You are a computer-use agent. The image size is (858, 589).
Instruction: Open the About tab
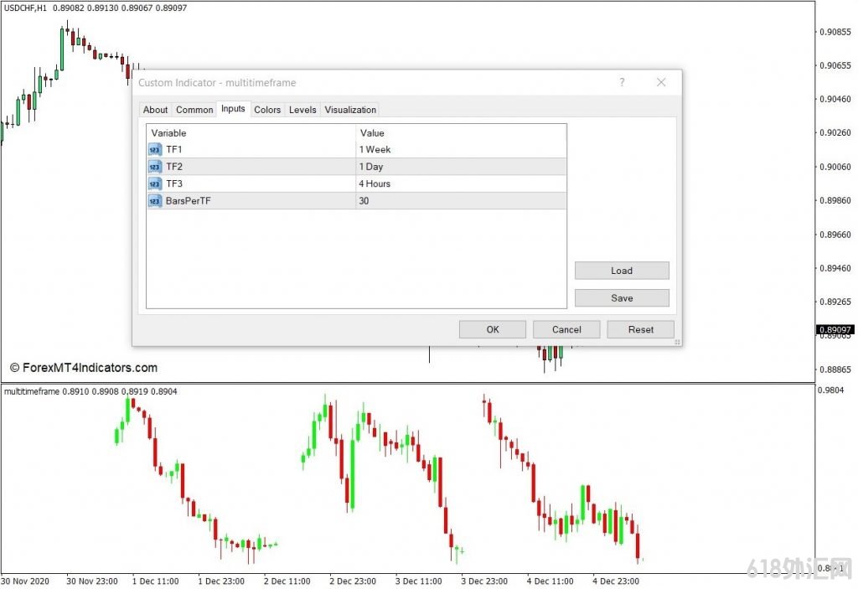coord(155,110)
